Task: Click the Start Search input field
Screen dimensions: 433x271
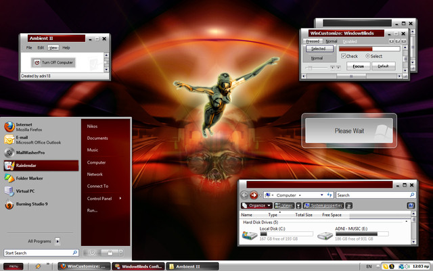Action: (41, 253)
